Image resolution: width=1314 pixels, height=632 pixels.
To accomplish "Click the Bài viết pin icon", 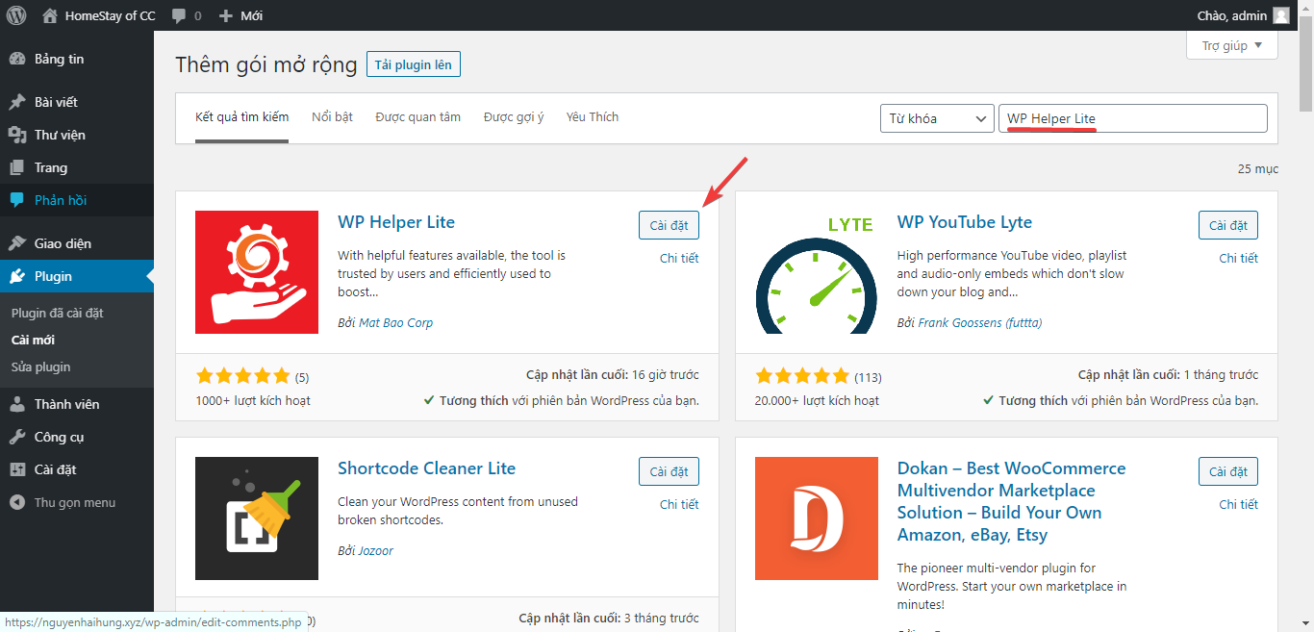I will tap(17, 102).
